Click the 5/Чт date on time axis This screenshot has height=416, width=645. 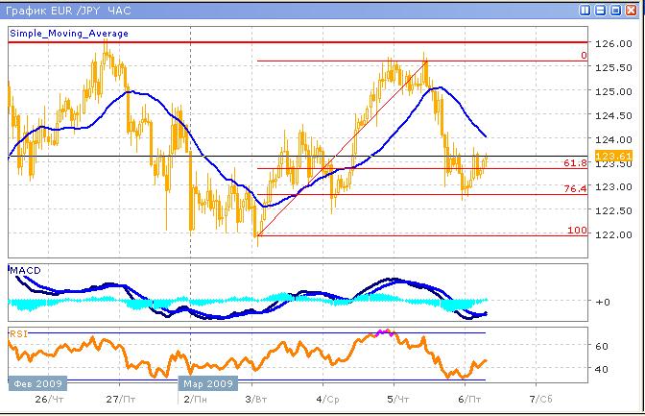click(395, 399)
